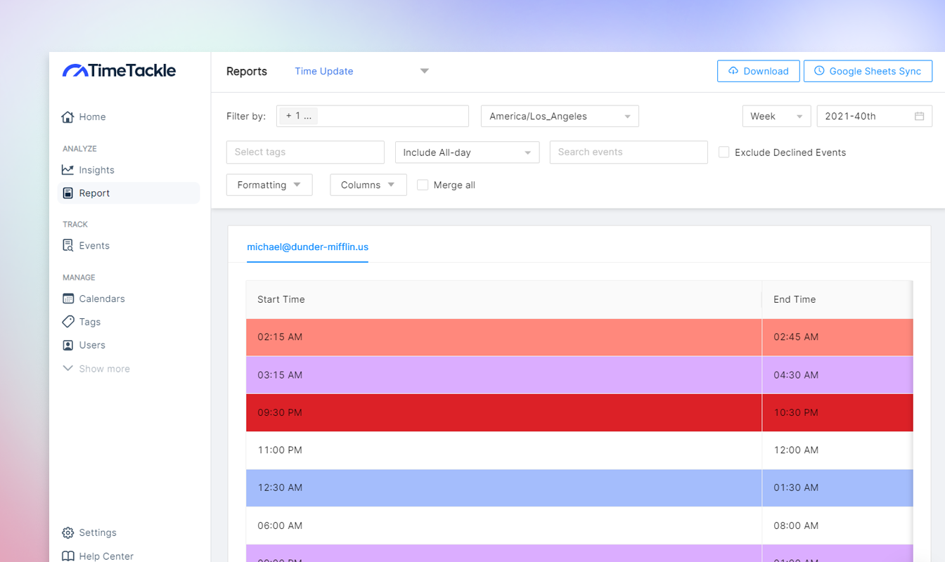This screenshot has height=562, width=945.
Task: Click the Search events field
Action: [x=629, y=152]
